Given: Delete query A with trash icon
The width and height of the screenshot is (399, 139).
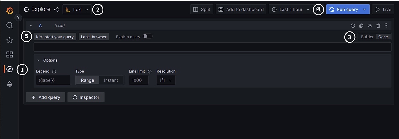Looking at the screenshot, I should 378,26.
